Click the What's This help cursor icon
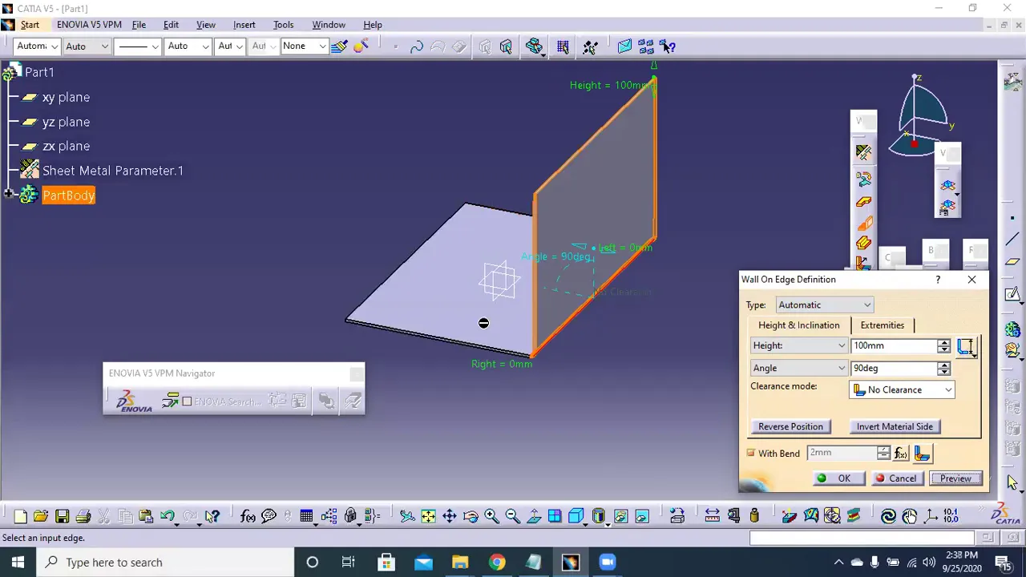 click(212, 517)
